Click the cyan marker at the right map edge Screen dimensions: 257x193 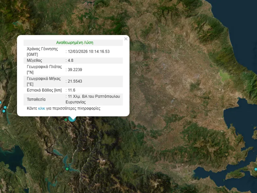point(256,169)
